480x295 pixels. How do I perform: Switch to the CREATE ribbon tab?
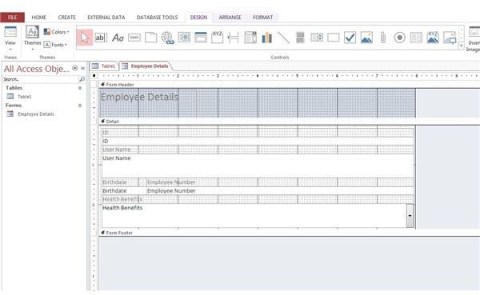pyautogui.click(x=66, y=18)
